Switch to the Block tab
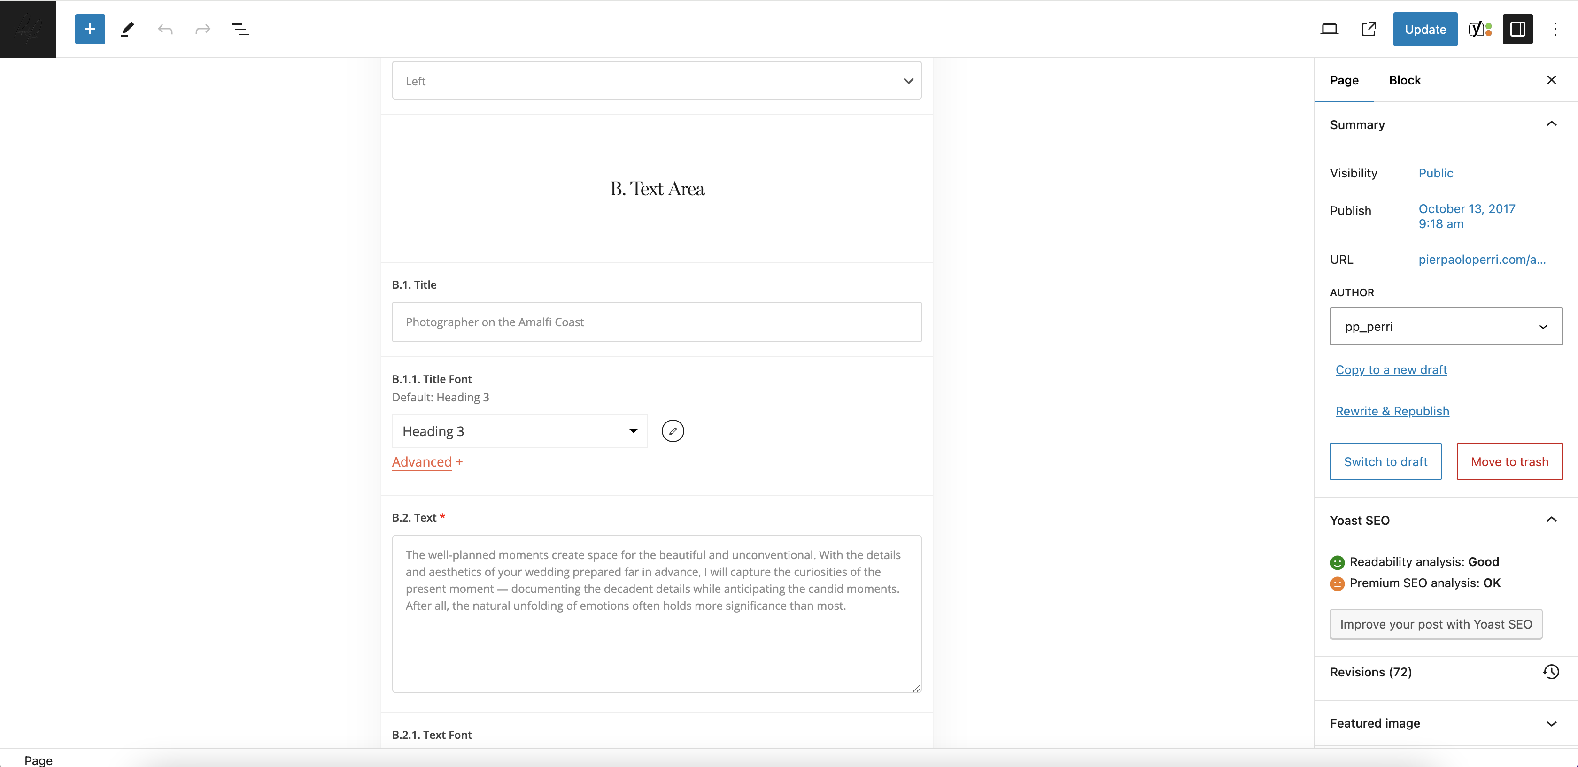Screen dimensions: 1578x767 coord(1405,80)
